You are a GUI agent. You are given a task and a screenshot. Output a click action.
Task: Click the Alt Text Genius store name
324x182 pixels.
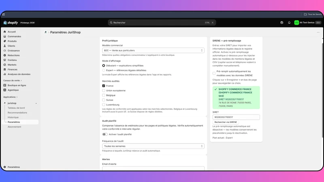coord(307,23)
